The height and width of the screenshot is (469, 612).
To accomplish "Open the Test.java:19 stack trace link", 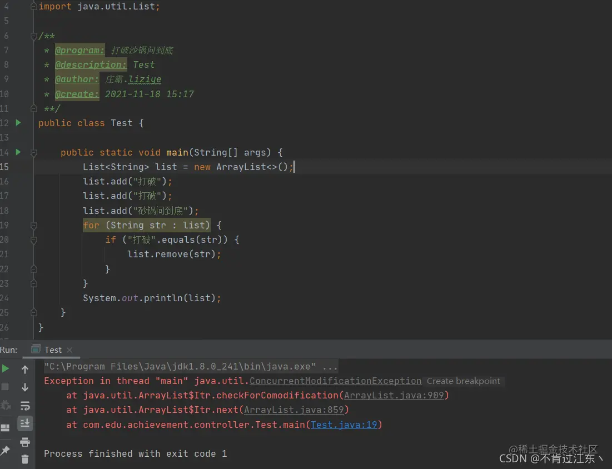I will coord(344,425).
